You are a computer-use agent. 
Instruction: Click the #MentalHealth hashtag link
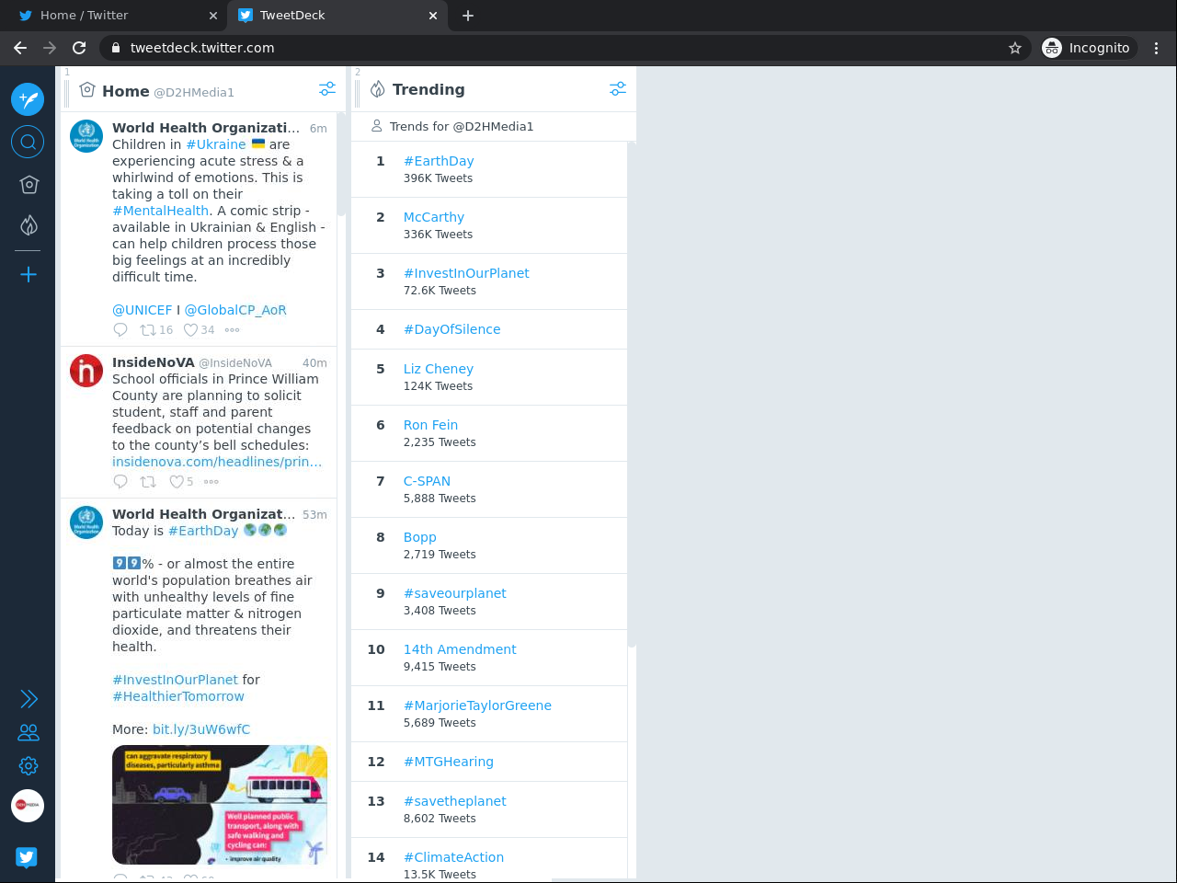click(x=160, y=211)
